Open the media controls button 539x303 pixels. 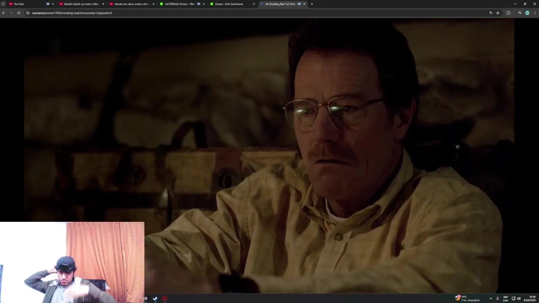pos(520,13)
